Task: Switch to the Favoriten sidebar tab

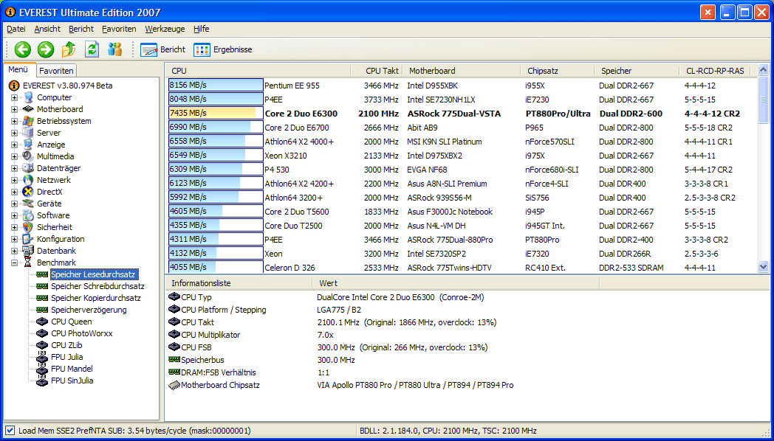Action: point(56,71)
